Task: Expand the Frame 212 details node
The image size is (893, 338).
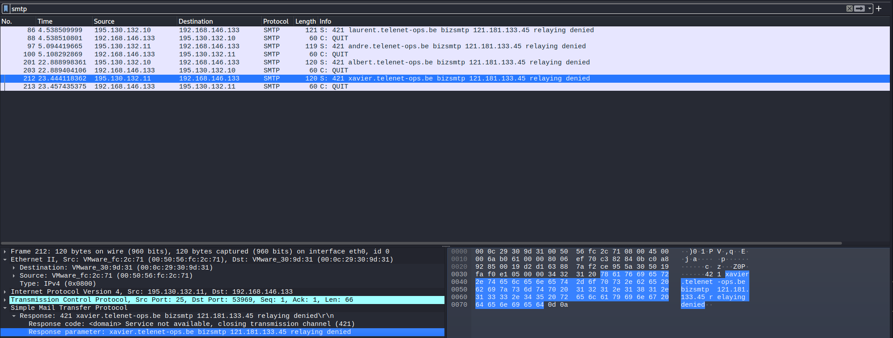Action: (x=5, y=252)
